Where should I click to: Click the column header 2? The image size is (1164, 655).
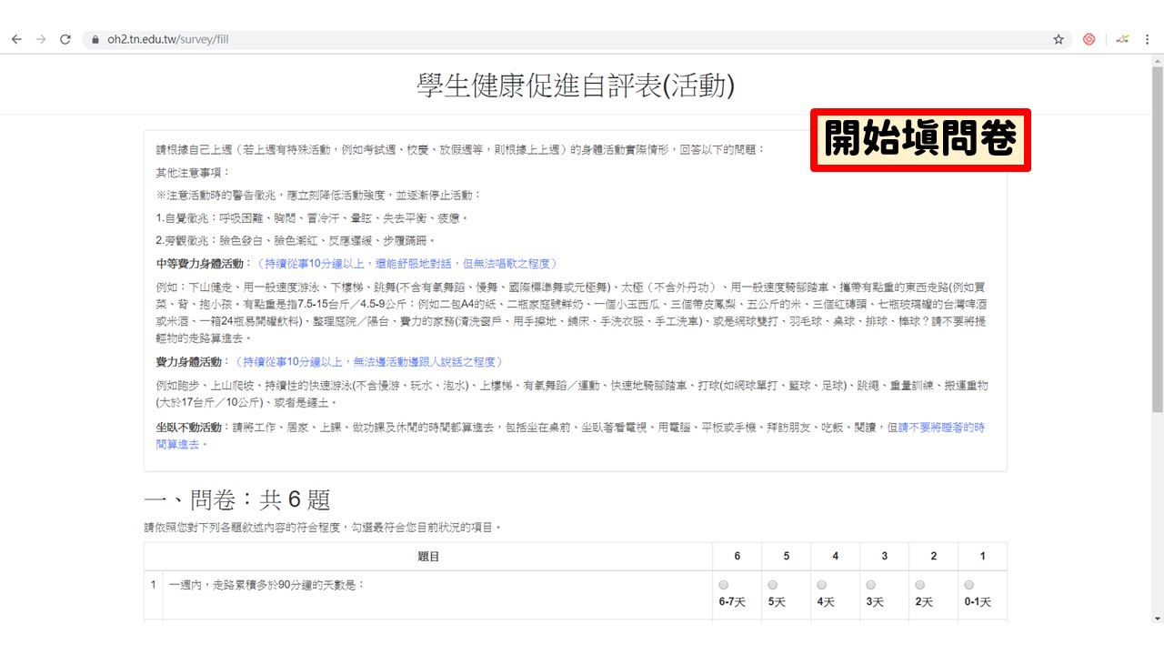933,556
